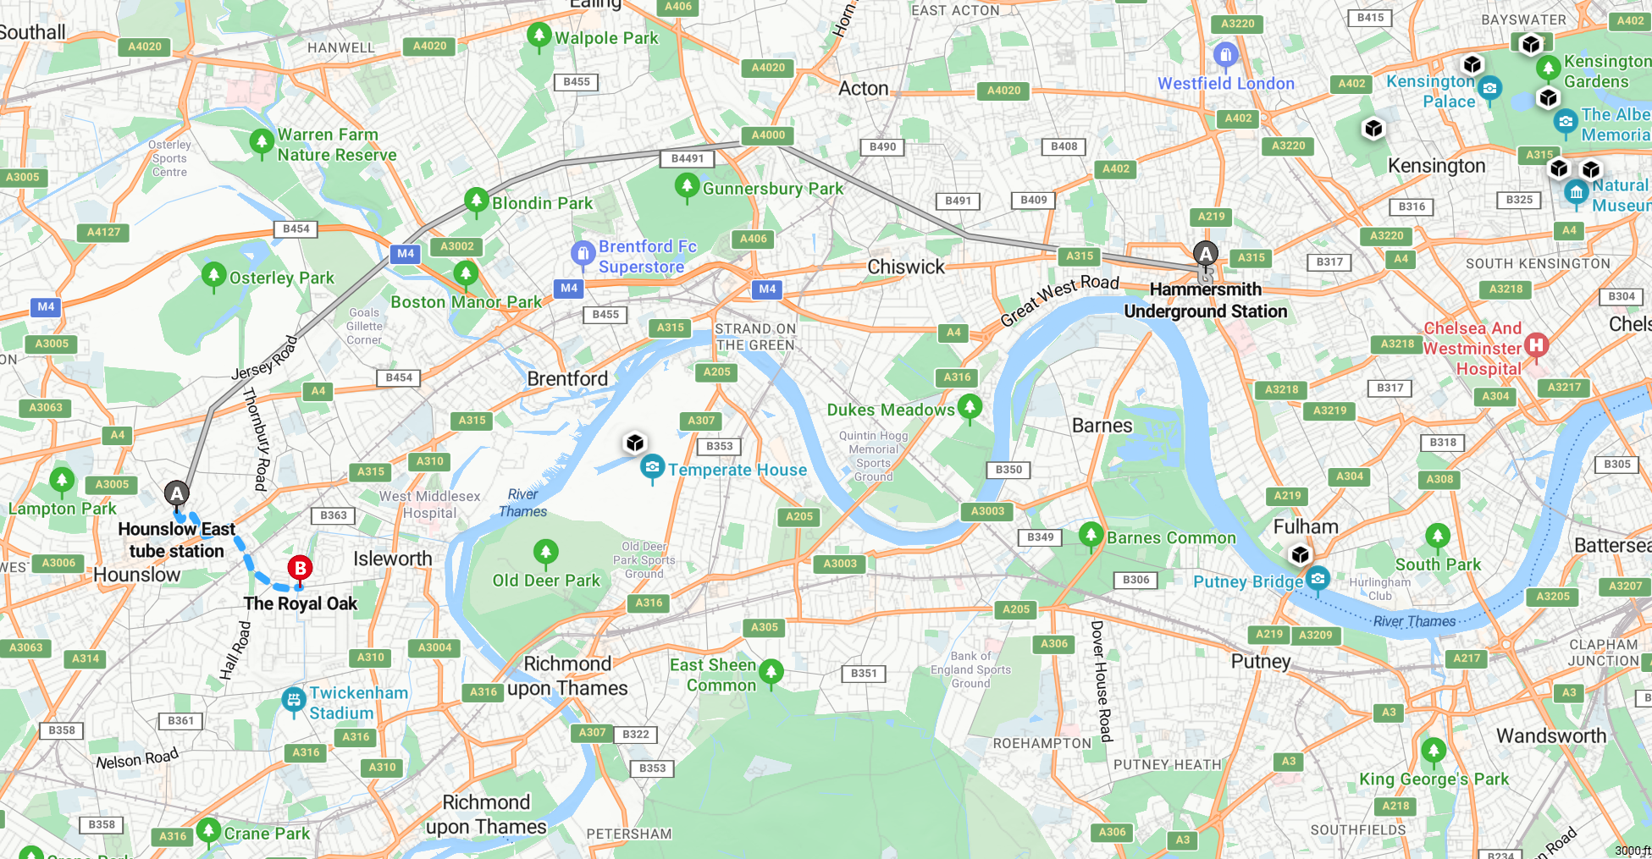Select the Dukes Meadows park icon
This screenshot has width=1652, height=859.
(970, 409)
